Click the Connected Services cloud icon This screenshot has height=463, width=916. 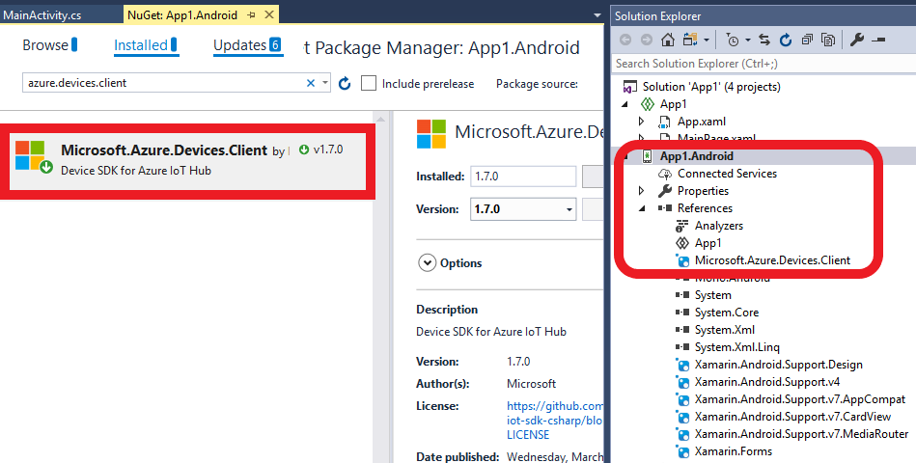(x=665, y=174)
